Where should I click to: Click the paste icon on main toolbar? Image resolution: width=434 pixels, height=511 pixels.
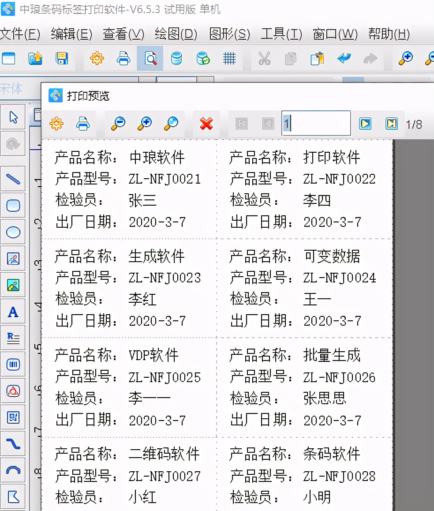coord(317,58)
